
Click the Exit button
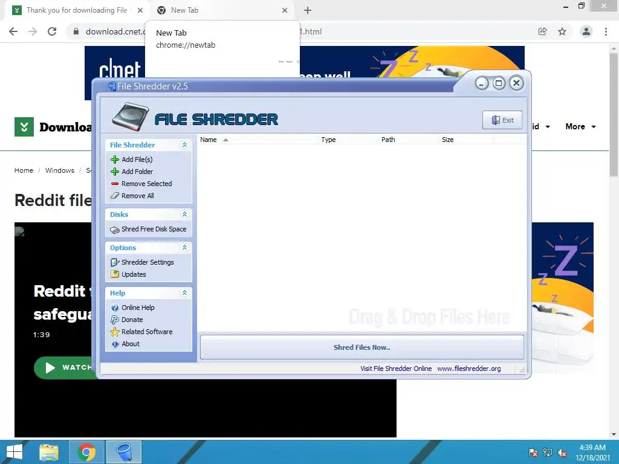(x=502, y=120)
